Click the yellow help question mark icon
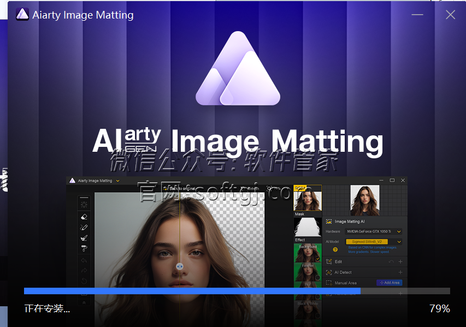This screenshot has width=466, height=327. [x=335, y=249]
